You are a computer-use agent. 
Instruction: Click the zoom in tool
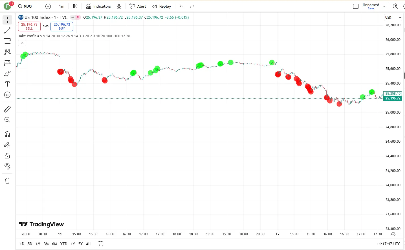point(7,120)
